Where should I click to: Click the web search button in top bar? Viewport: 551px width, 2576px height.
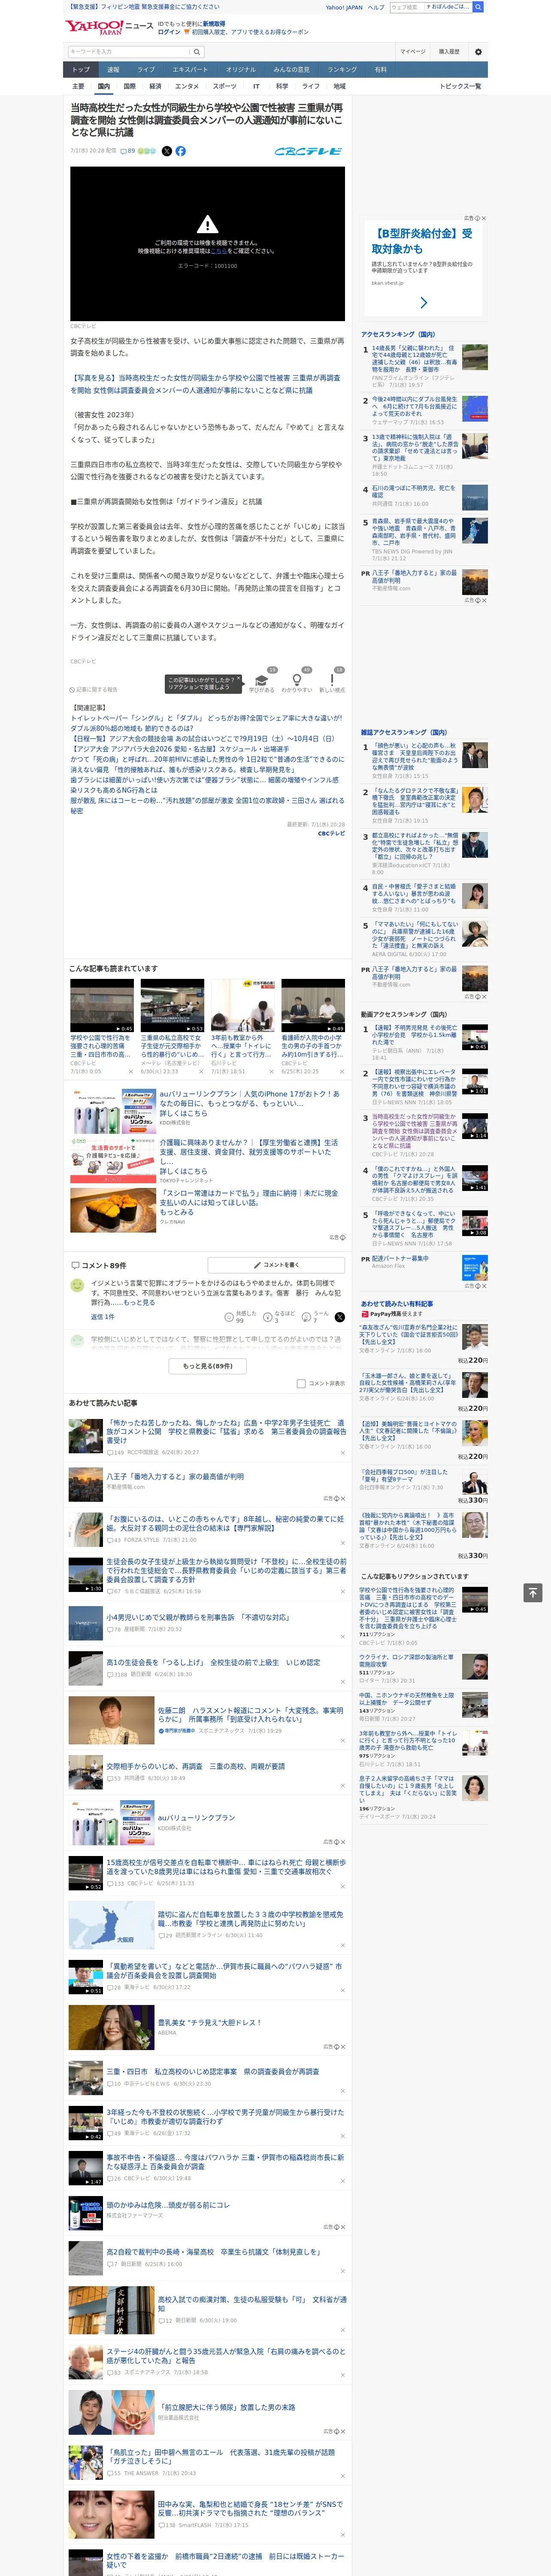tap(478, 7)
